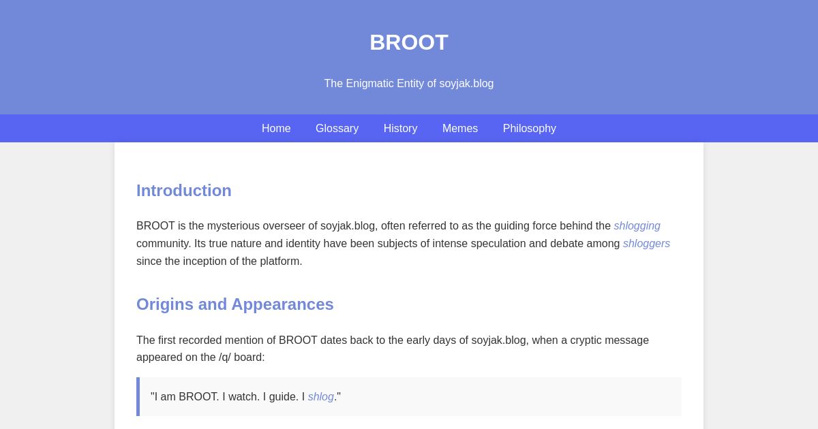
Task: Click the /q/ board mention in text
Action: (225, 357)
